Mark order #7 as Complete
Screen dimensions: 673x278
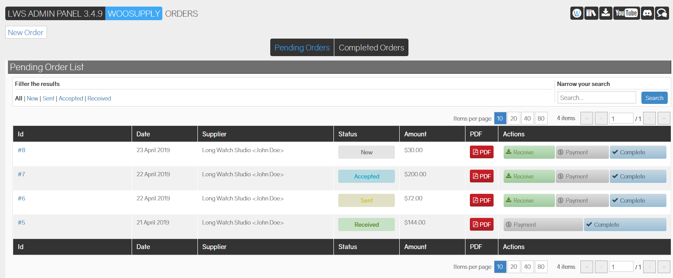tap(638, 176)
